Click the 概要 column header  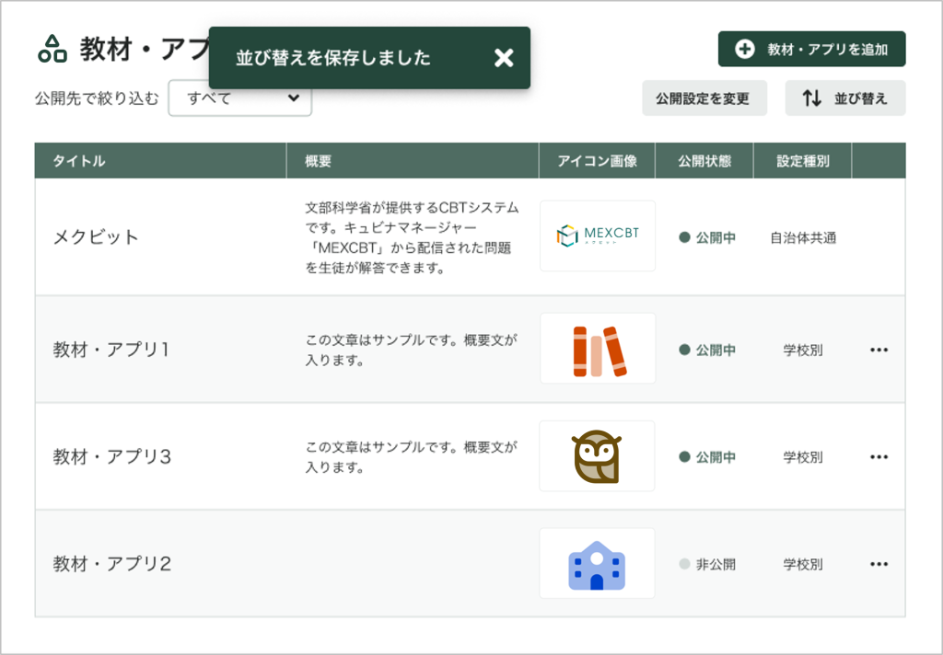(x=413, y=160)
